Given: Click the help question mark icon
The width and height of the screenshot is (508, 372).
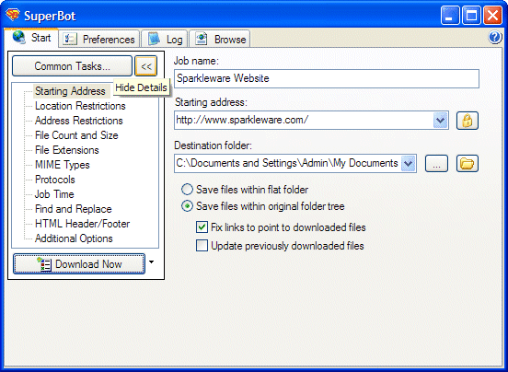Looking at the screenshot, I should click(x=495, y=37).
